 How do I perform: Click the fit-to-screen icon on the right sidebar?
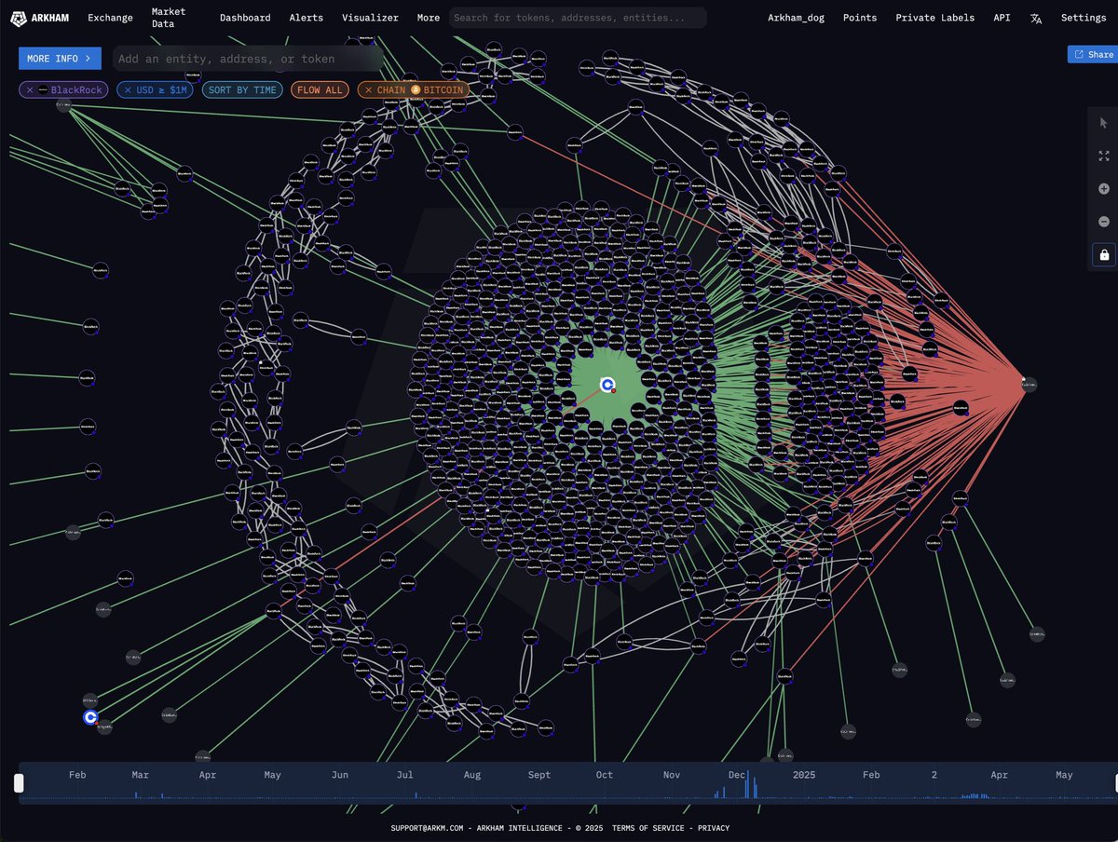[x=1103, y=156]
